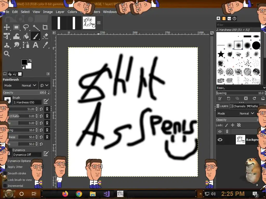This screenshot has height=199, width=266.
Task: Open File Explorer from the taskbar
Action: 93,194
